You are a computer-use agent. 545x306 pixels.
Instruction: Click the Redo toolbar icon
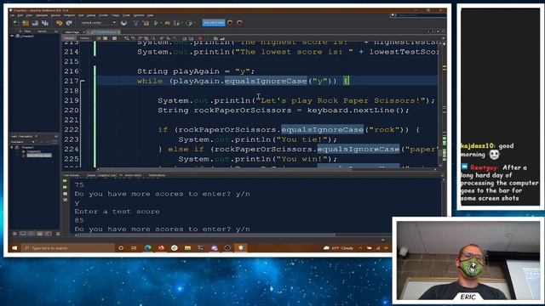click(x=69, y=23)
